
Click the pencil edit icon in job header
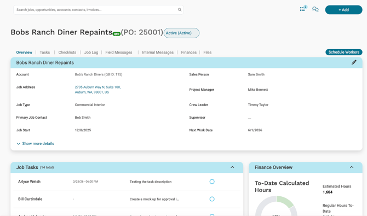click(x=354, y=62)
